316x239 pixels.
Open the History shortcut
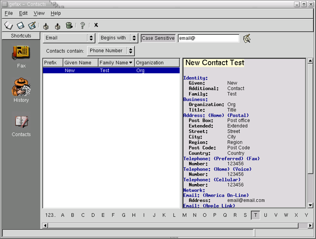21,90
